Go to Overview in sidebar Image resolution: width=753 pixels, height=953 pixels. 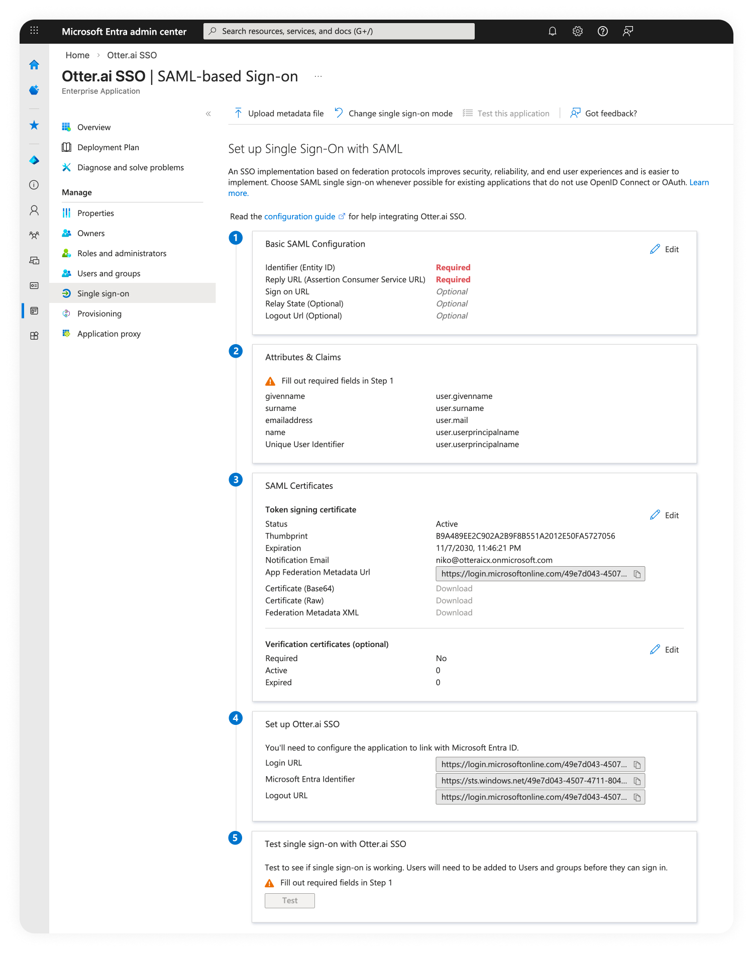(x=94, y=127)
